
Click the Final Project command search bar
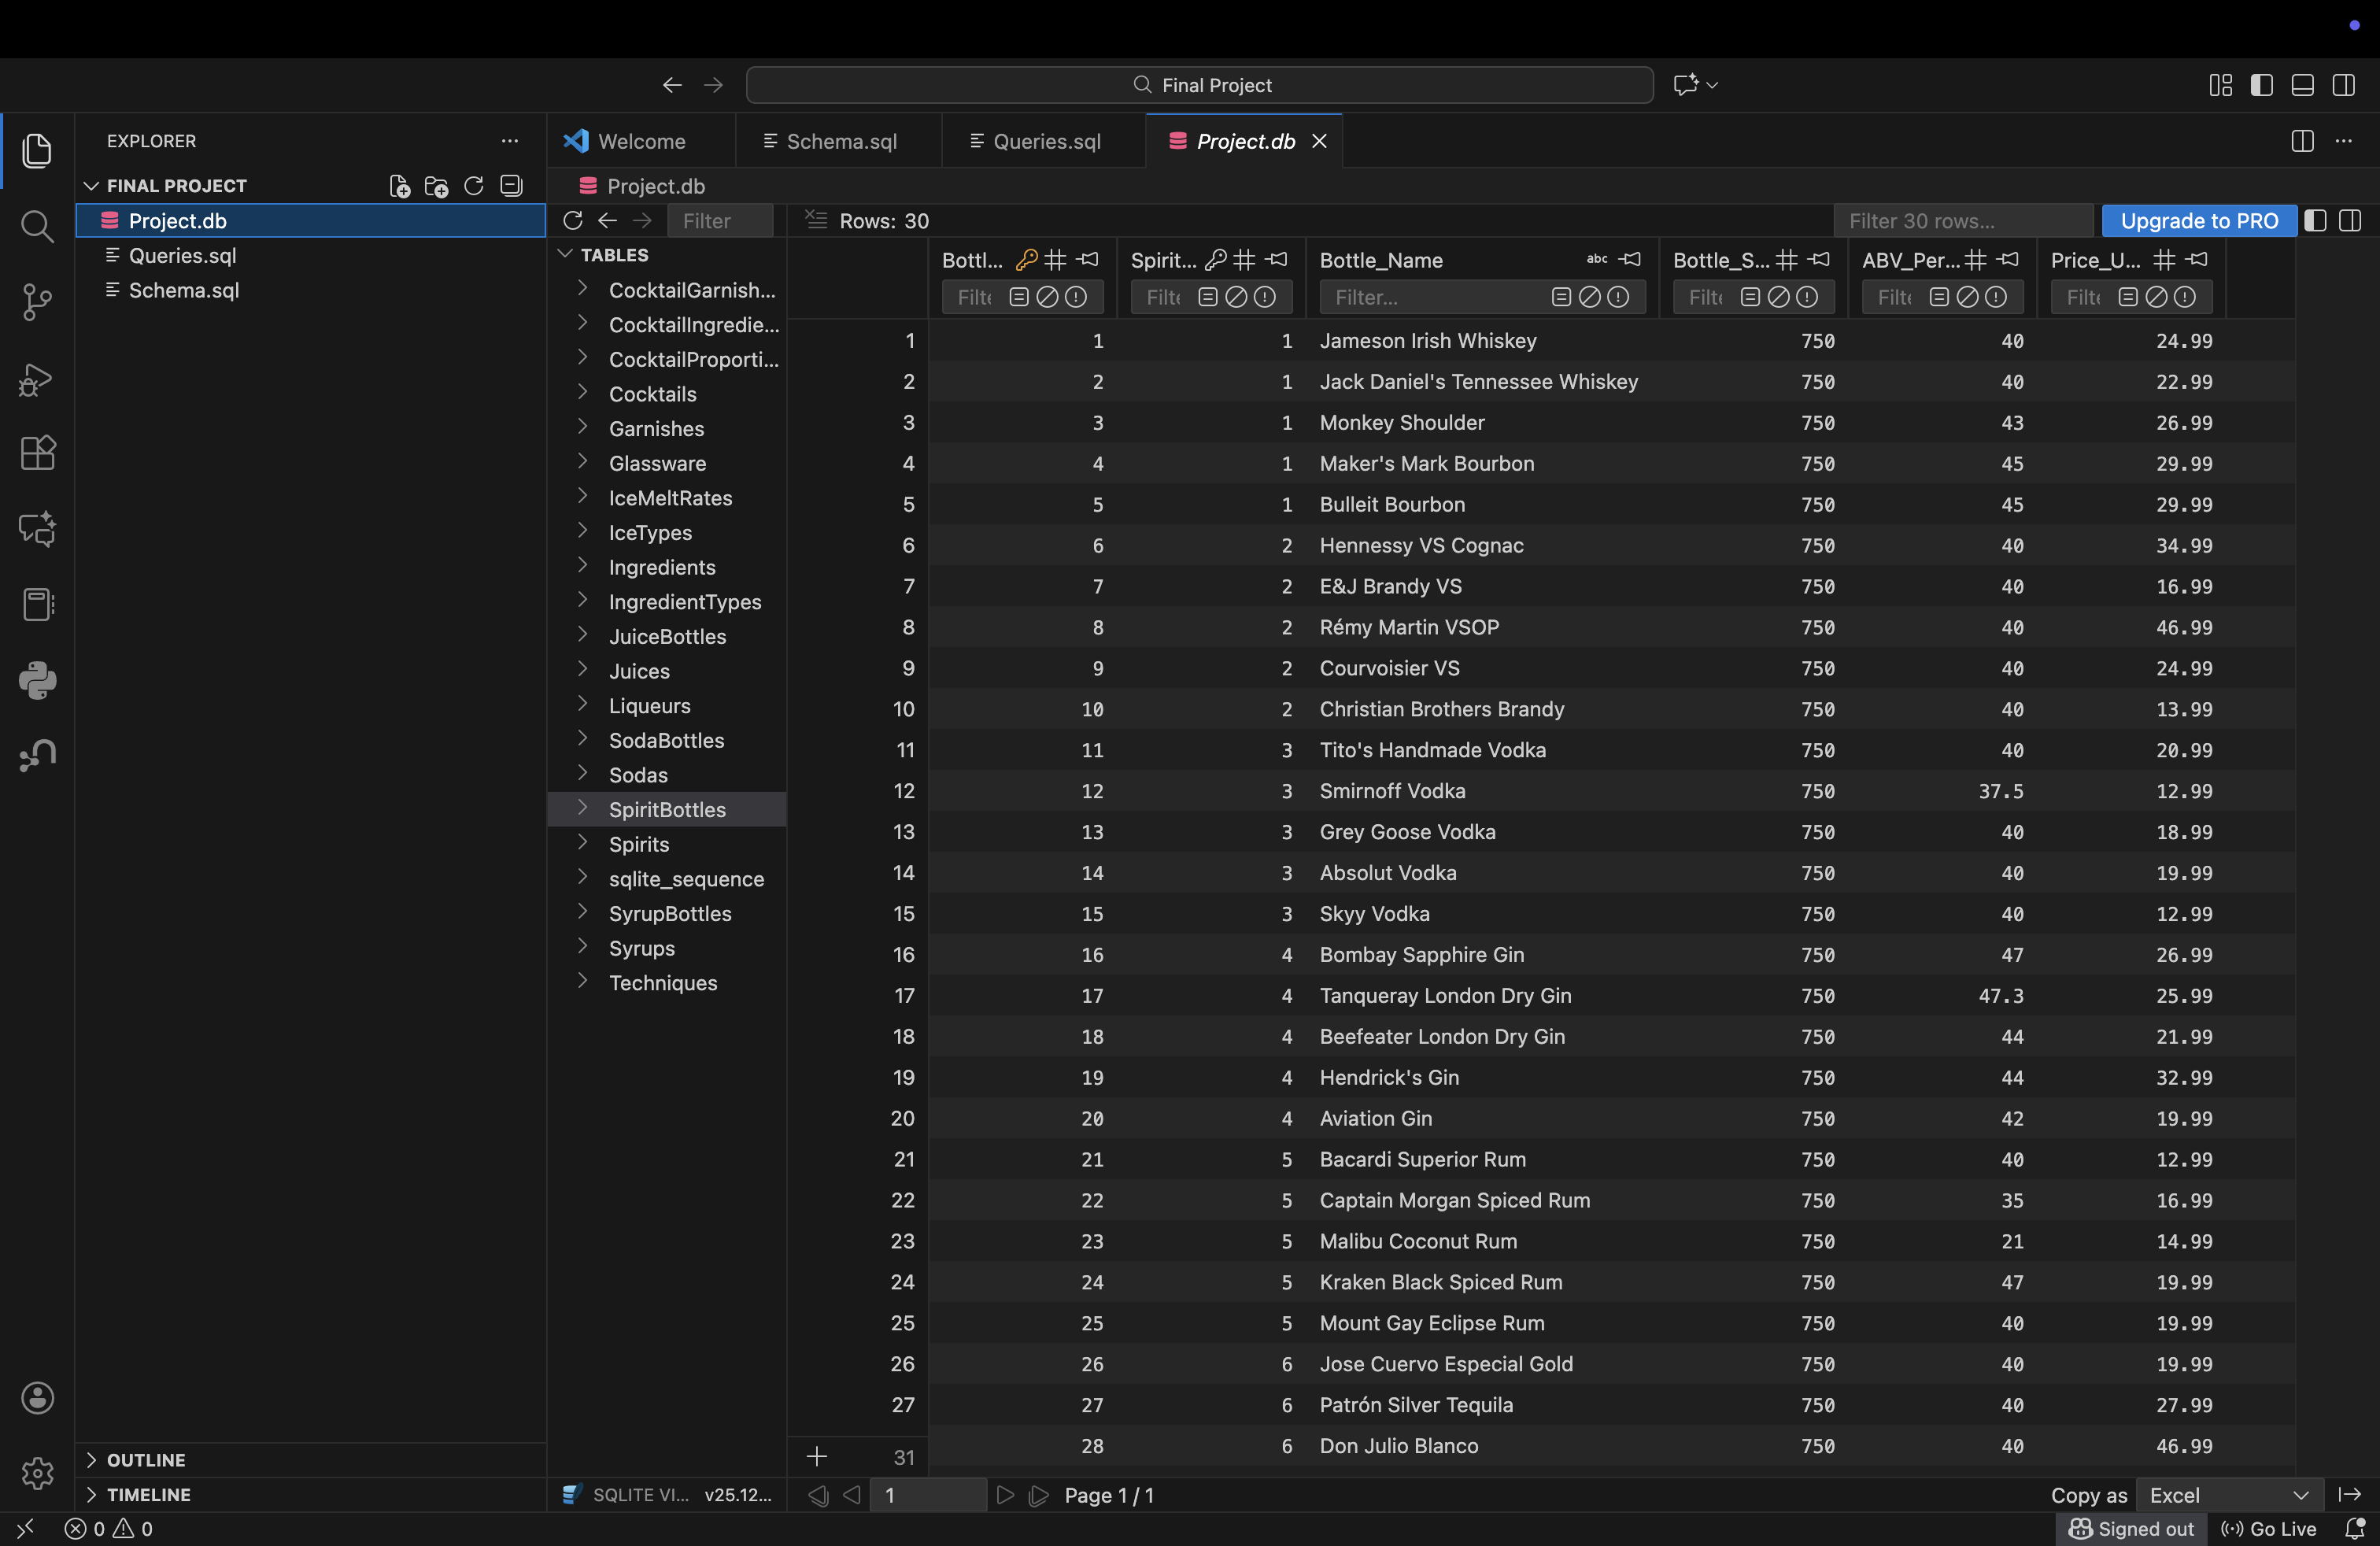click(x=1199, y=85)
